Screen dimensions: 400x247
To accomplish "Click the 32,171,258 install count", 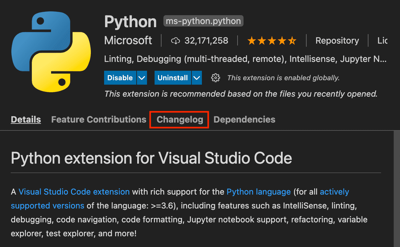I will coord(206,41).
